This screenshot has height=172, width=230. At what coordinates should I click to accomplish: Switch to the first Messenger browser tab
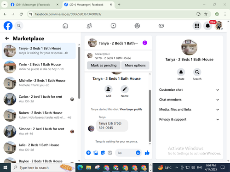click(34, 5)
